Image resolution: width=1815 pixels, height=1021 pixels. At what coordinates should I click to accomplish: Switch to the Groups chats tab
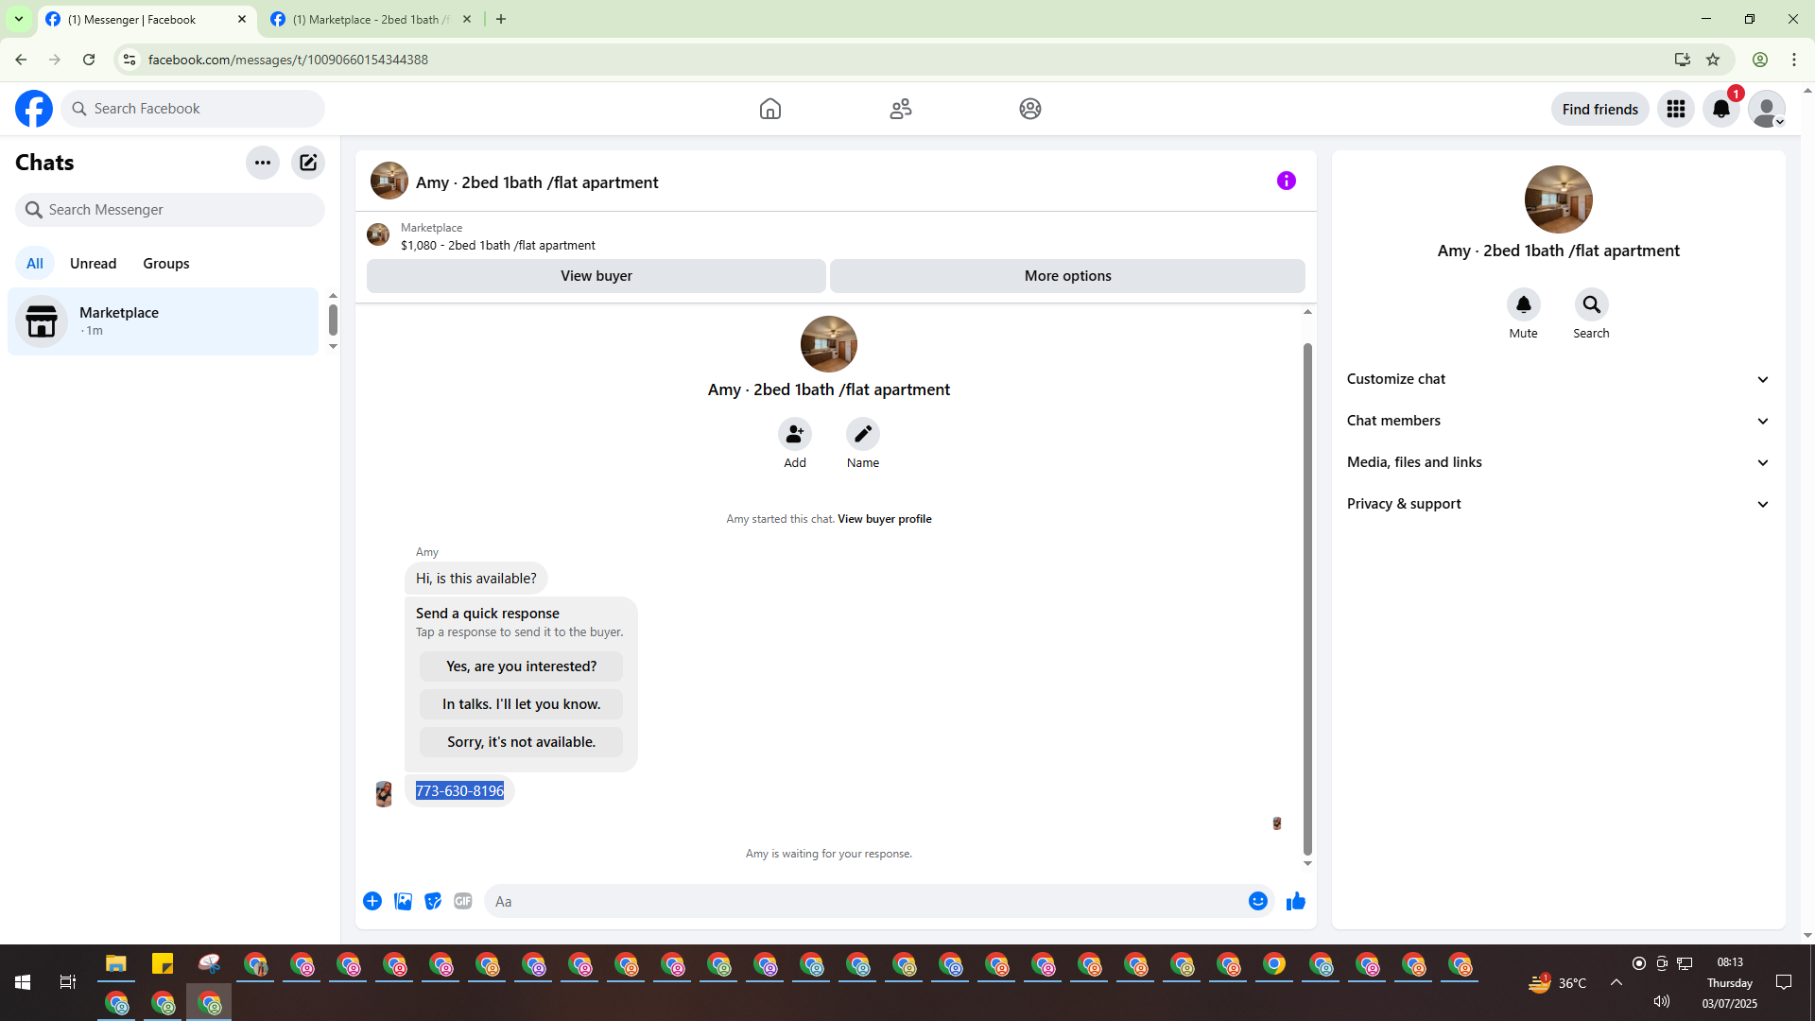click(166, 264)
